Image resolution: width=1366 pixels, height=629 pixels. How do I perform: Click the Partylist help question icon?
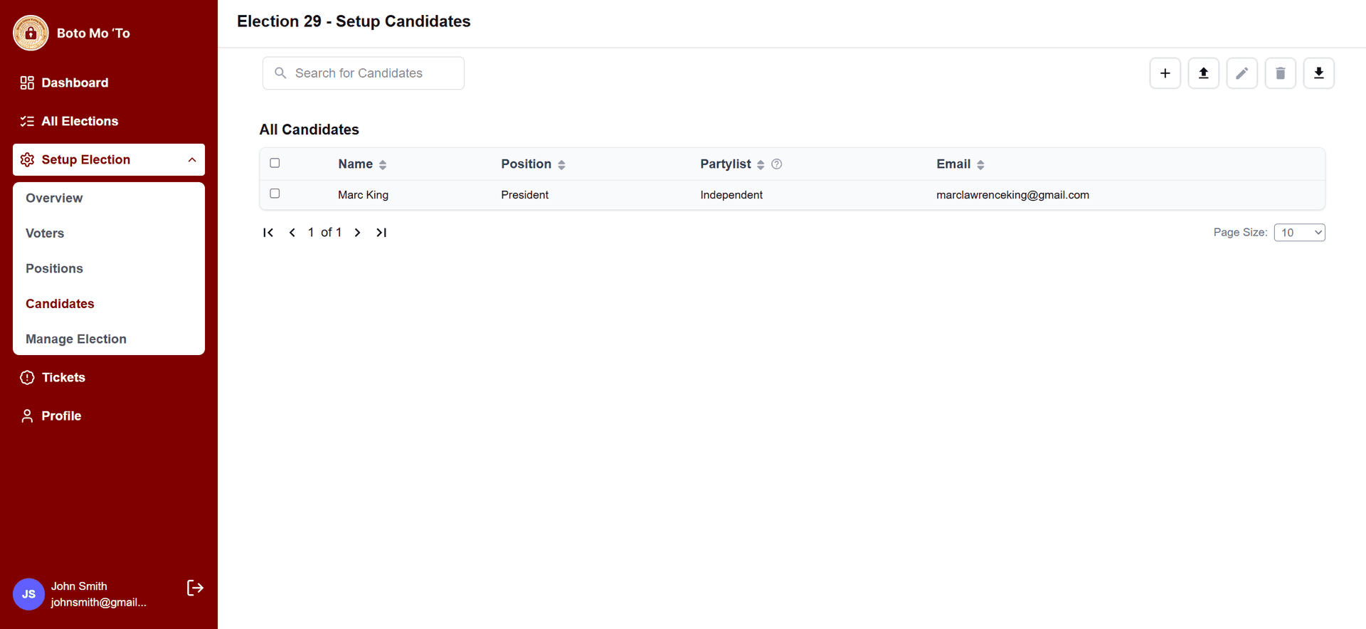pos(777,164)
